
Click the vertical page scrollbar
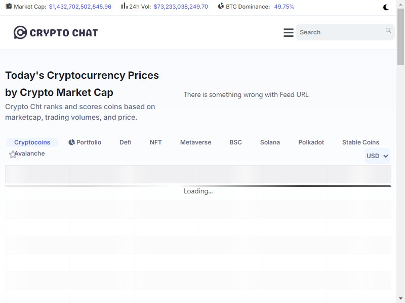(x=401, y=151)
